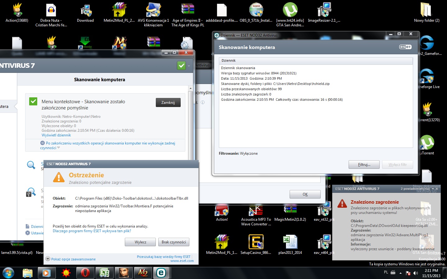
Task: Visit www.eset.com link
Action: (x=182, y=261)
